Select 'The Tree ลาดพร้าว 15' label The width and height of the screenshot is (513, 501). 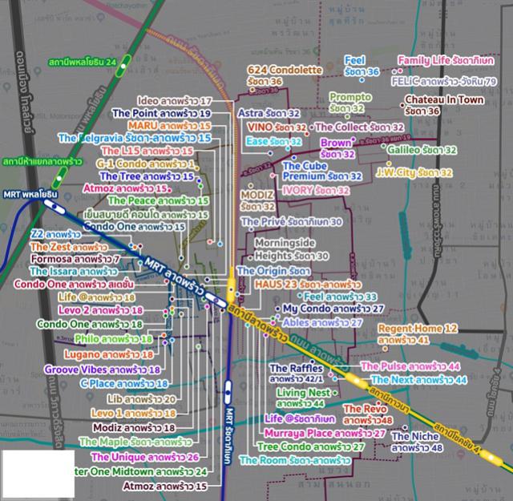(147, 176)
